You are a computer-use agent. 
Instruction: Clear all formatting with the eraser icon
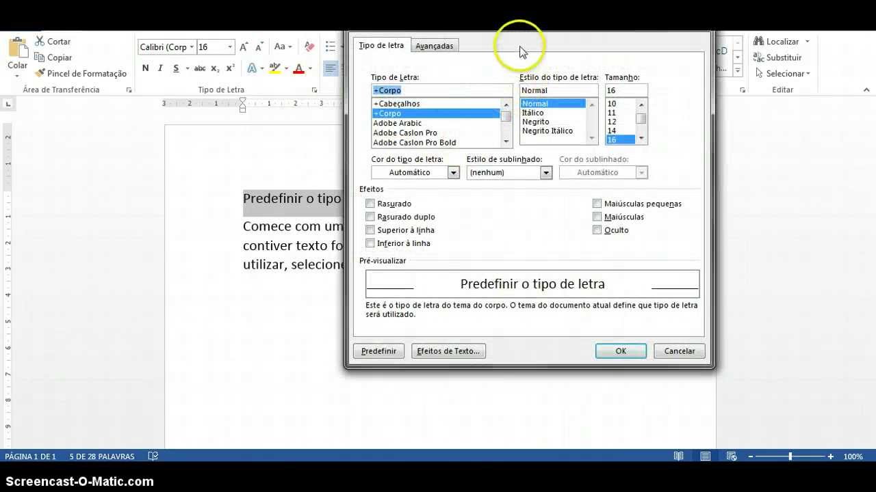(x=309, y=47)
